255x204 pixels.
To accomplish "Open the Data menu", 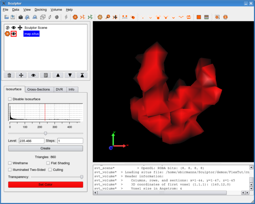I will click(x=16, y=10).
